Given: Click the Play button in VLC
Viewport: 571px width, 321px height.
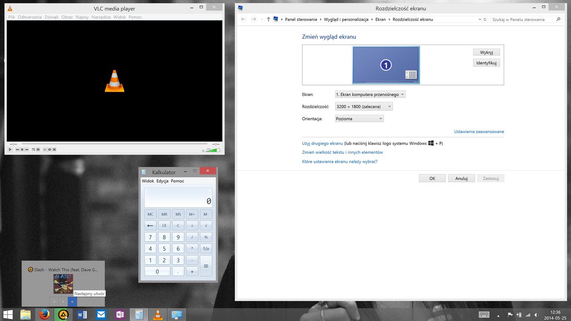Looking at the screenshot, I should [x=10, y=149].
